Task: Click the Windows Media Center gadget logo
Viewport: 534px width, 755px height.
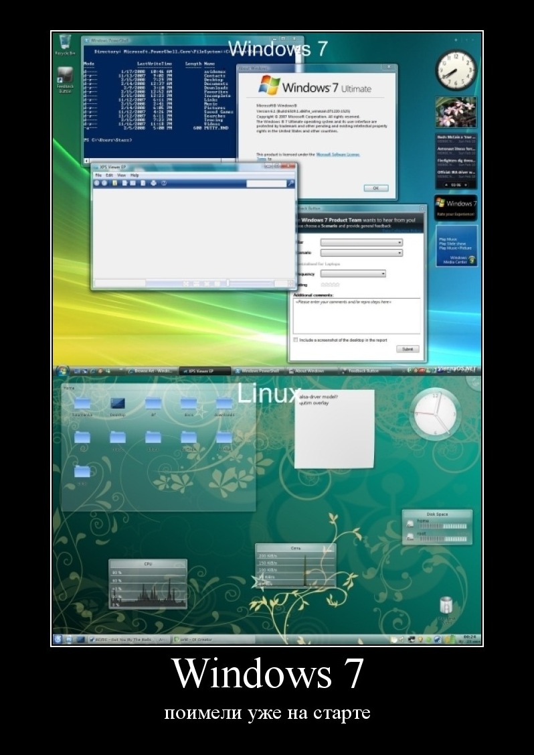Action: pyautogui.click(x=472, y=259)
